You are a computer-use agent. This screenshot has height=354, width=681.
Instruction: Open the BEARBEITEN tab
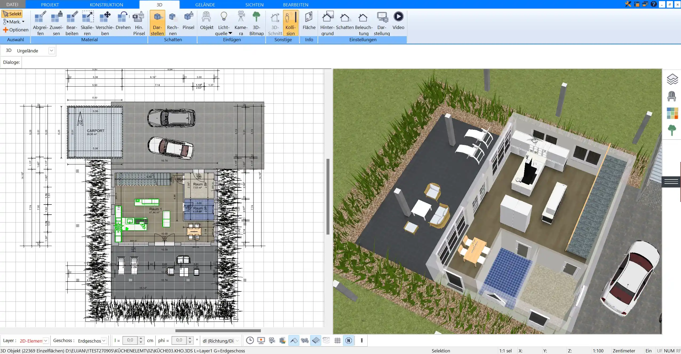[x=296, y=5]
